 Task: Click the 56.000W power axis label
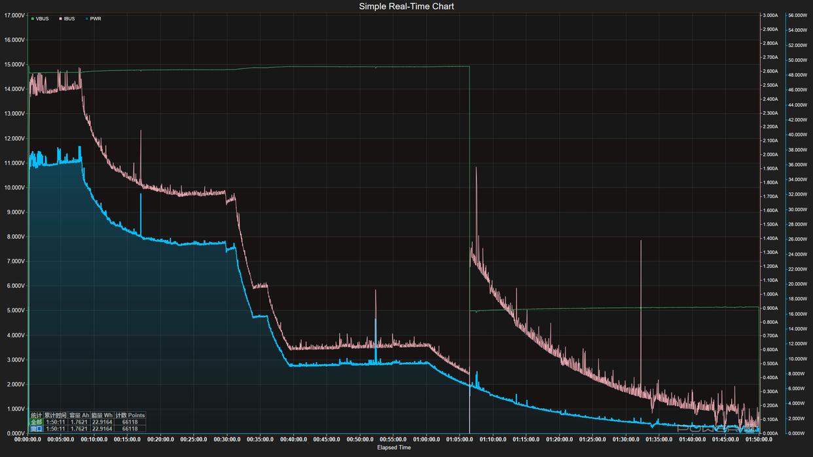(799, 14)
